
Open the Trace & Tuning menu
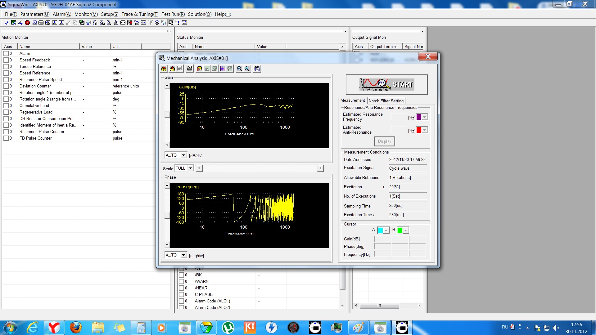[140, 14]
